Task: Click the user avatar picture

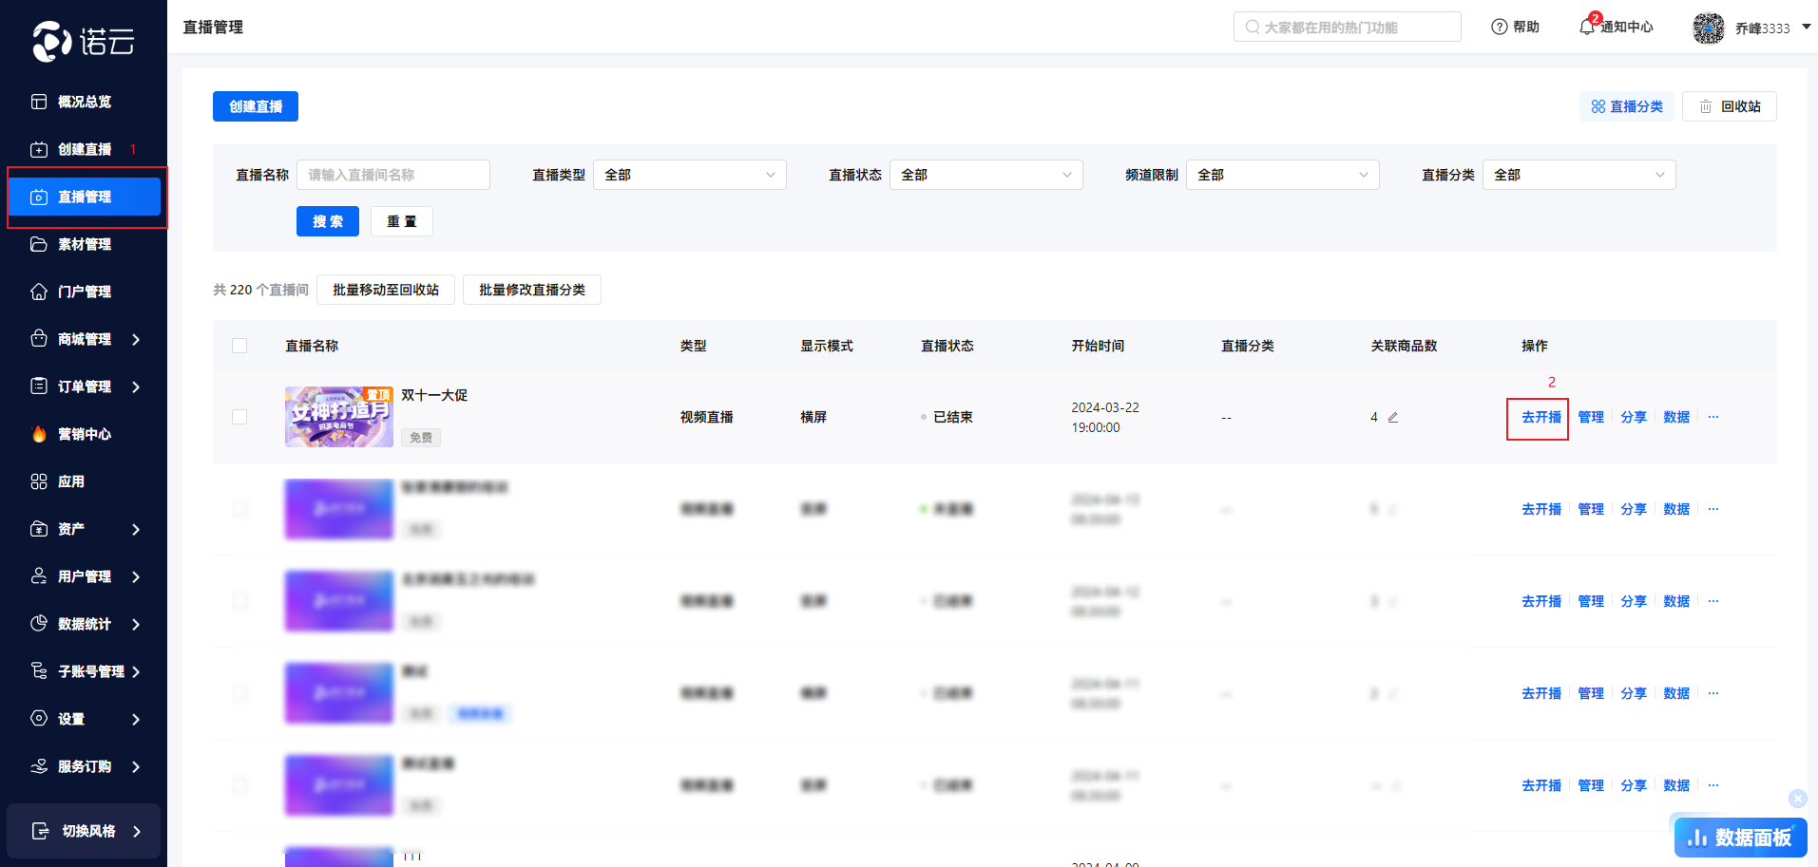Action: tap(1708, 28)
